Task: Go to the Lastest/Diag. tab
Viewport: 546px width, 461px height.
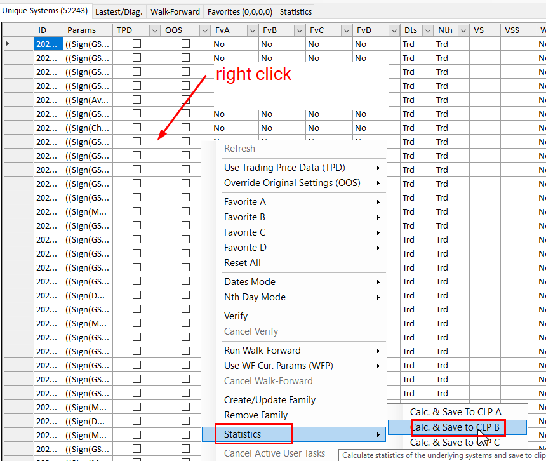Action: 119,11
